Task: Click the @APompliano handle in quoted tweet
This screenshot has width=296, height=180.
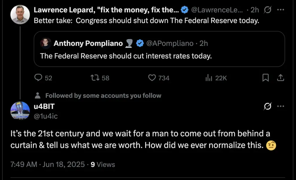Action: 170,43
